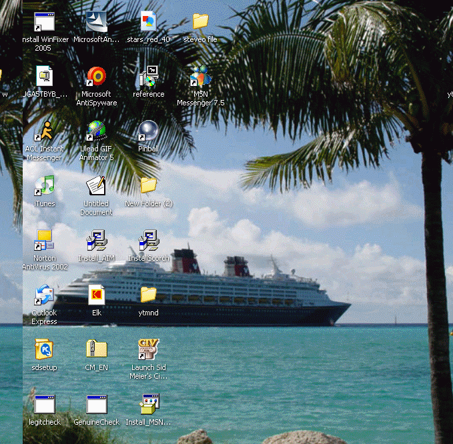Open the Install WinFixer 2005 shortcut
The image size is (453, 444).
[44, 22]
